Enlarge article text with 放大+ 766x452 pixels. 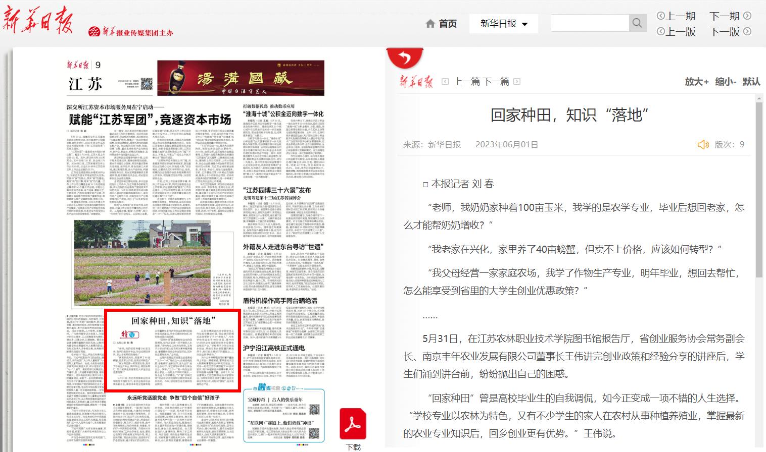(696, 82)
